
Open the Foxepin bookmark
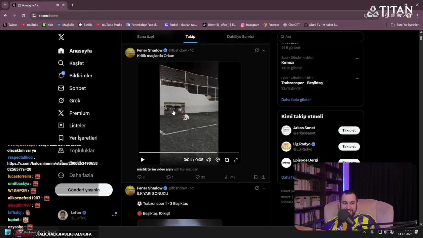pyautogui.click(x=271, y=25)
